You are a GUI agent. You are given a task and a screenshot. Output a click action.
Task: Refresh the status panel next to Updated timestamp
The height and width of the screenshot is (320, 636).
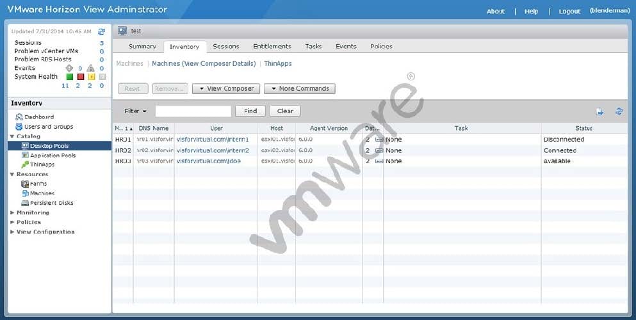click(x=101, y=31)
